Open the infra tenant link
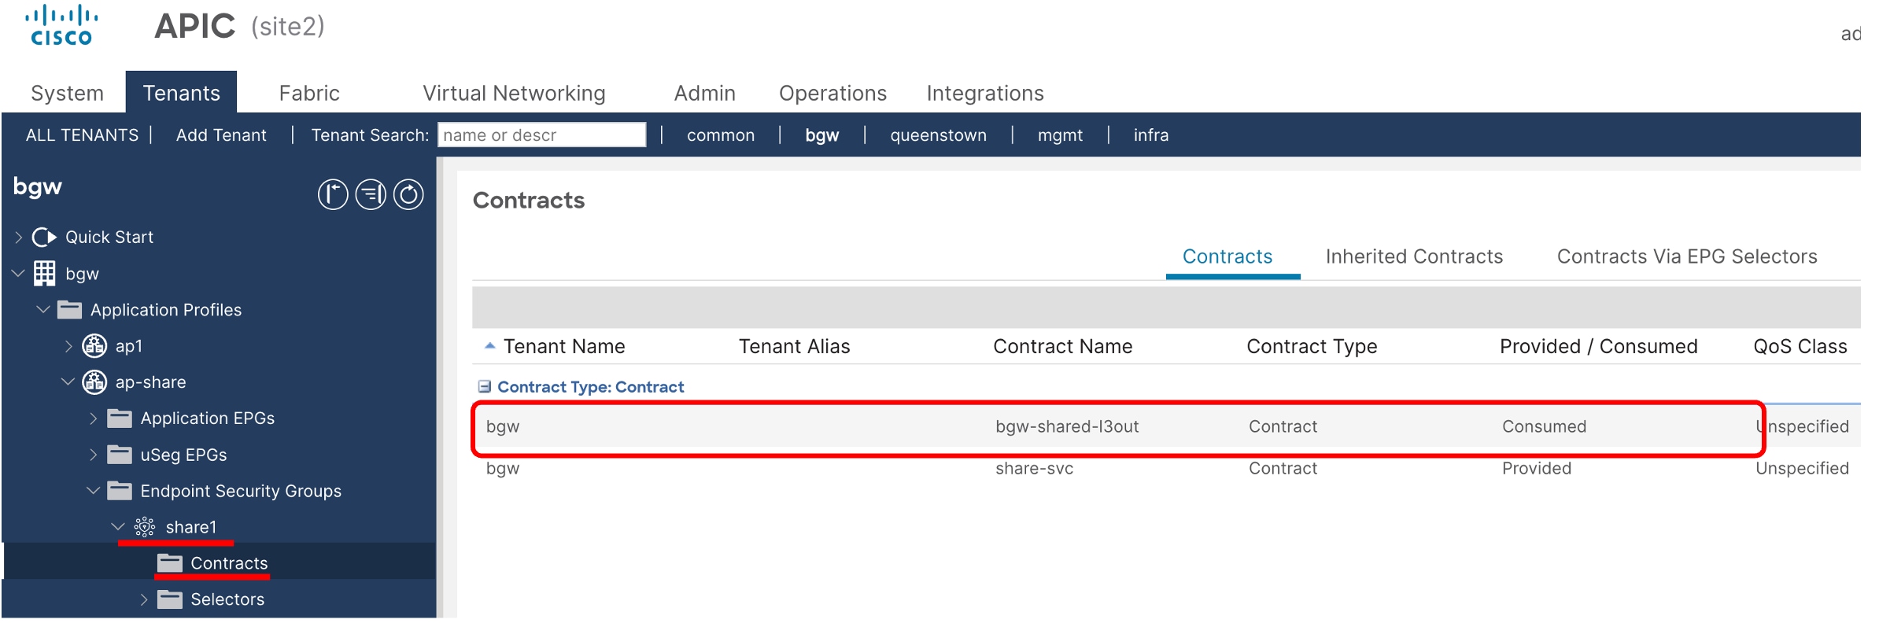The width and height of the screenshot is (1879, 623). point(1150,135)
